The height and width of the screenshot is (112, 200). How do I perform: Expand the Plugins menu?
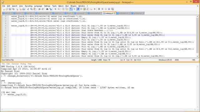coord(73,6)
